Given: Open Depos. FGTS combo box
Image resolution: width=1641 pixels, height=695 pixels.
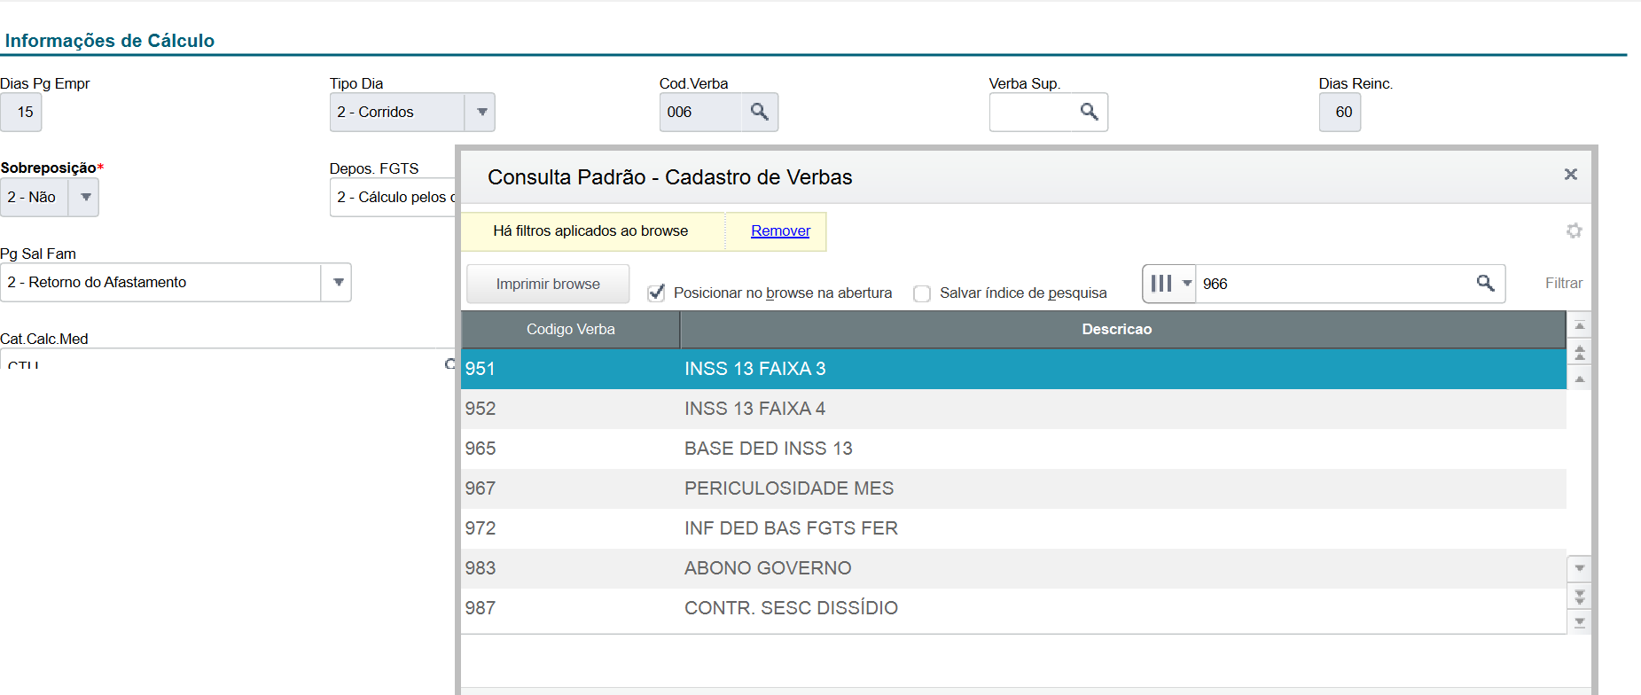Looking at the screenshot, I should coord(393,197).
